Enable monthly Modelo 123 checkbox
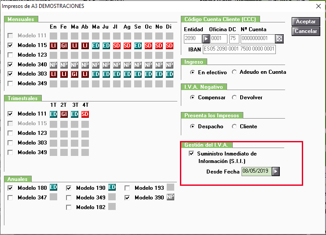This screenshot has height=235, width=326. tap(10, 55)
